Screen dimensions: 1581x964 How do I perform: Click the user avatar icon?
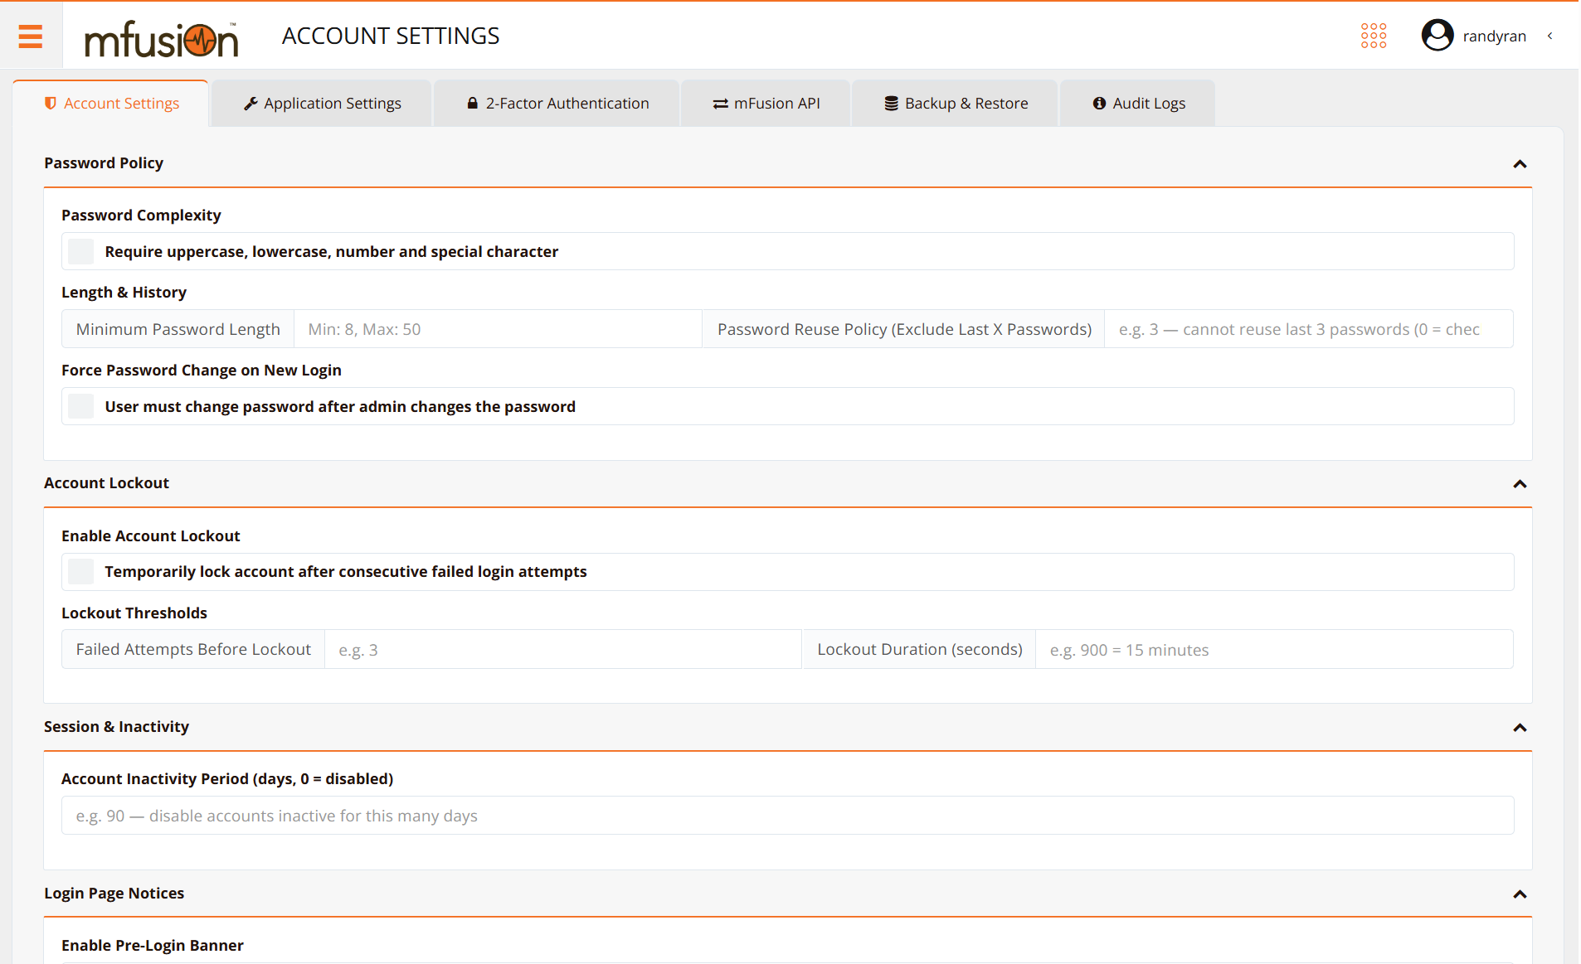[1437, 36]
